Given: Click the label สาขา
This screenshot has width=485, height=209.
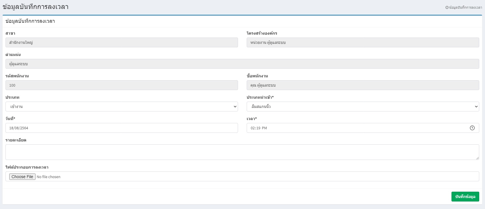Looking at the screenshot, I should click(x=10, y=33).
